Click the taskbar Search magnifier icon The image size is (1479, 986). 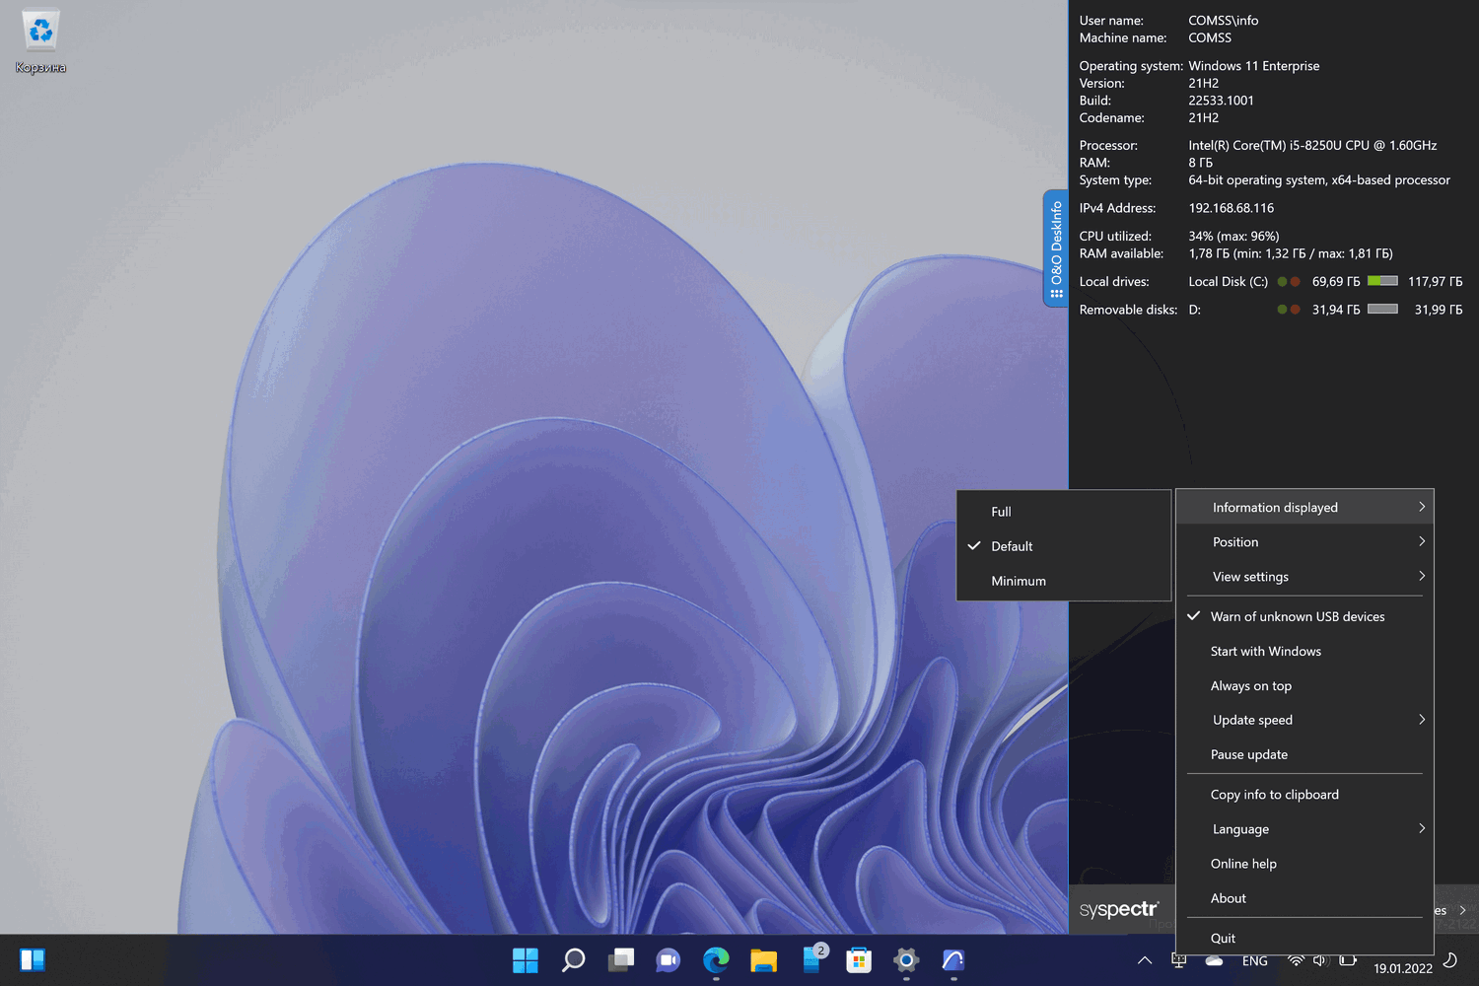pyautogui.click(x=573, y=959)
